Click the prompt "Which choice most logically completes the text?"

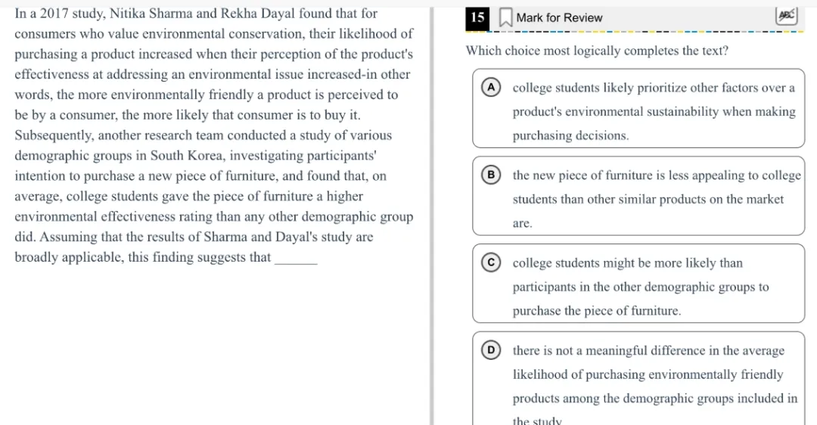597,51
